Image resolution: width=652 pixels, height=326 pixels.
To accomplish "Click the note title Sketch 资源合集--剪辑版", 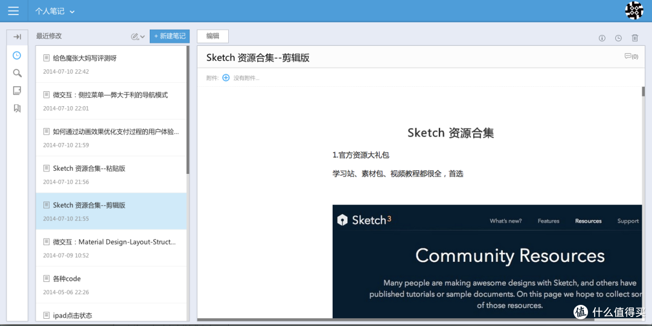I will (258, 58).
